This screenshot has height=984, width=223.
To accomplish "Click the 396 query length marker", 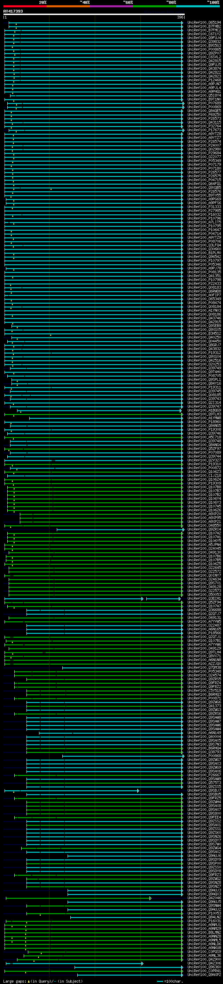I will [180, 17].
